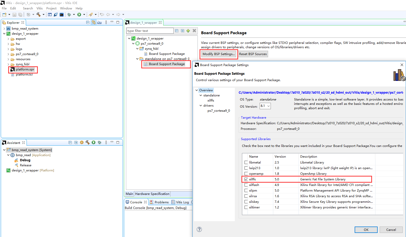Uncheck the xilffs library checkbox
Viewport: 406px width, 237px height.
coord(246,179)
